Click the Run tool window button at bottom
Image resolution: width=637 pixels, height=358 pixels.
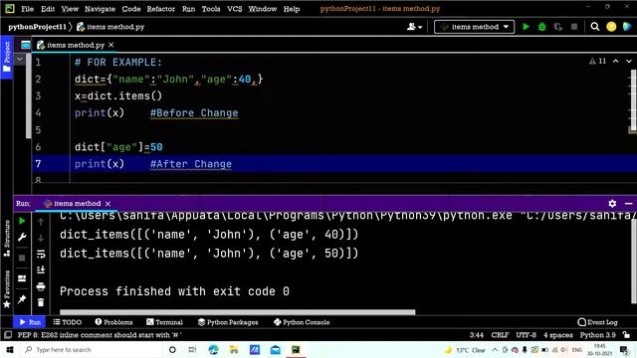pyautogui.click(x=30, y=322)
